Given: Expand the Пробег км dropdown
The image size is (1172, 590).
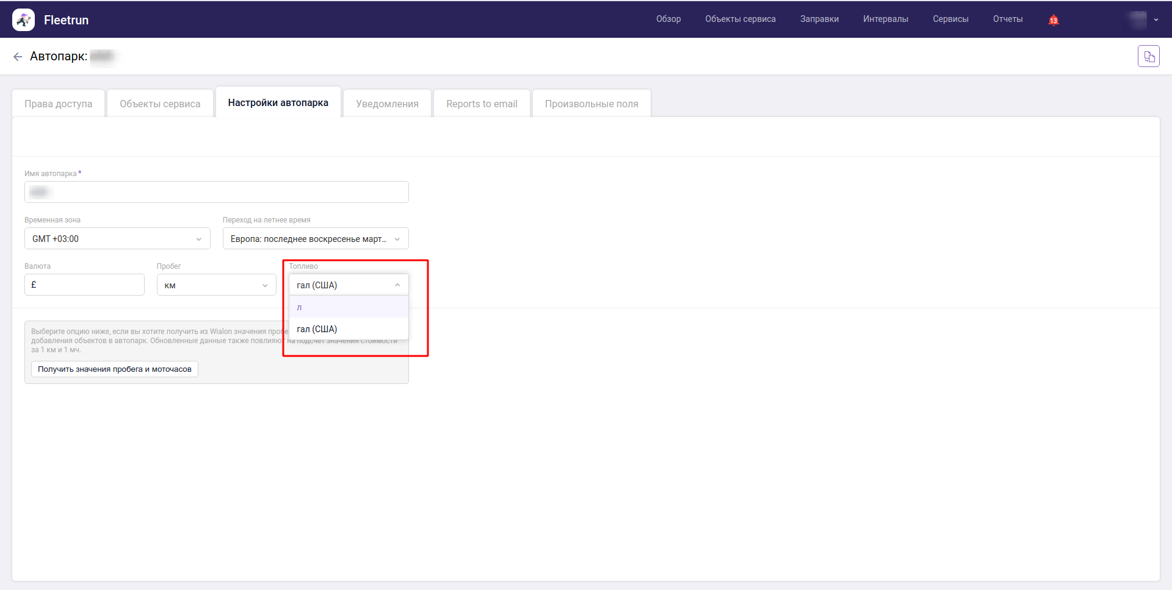Looking at the screenshot, I should click(x=216, y=285).
